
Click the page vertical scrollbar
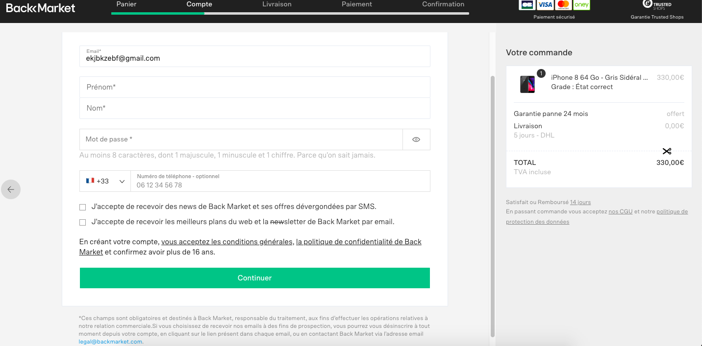(x=493, y=206)
